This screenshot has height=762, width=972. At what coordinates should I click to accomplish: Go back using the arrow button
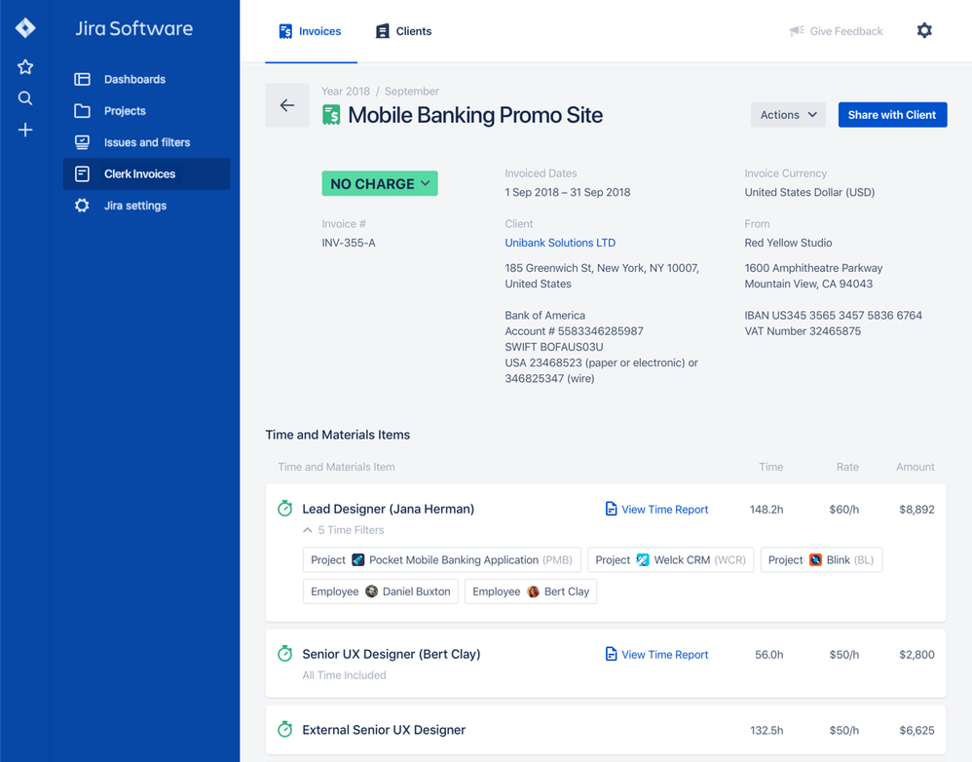(287, 105)
